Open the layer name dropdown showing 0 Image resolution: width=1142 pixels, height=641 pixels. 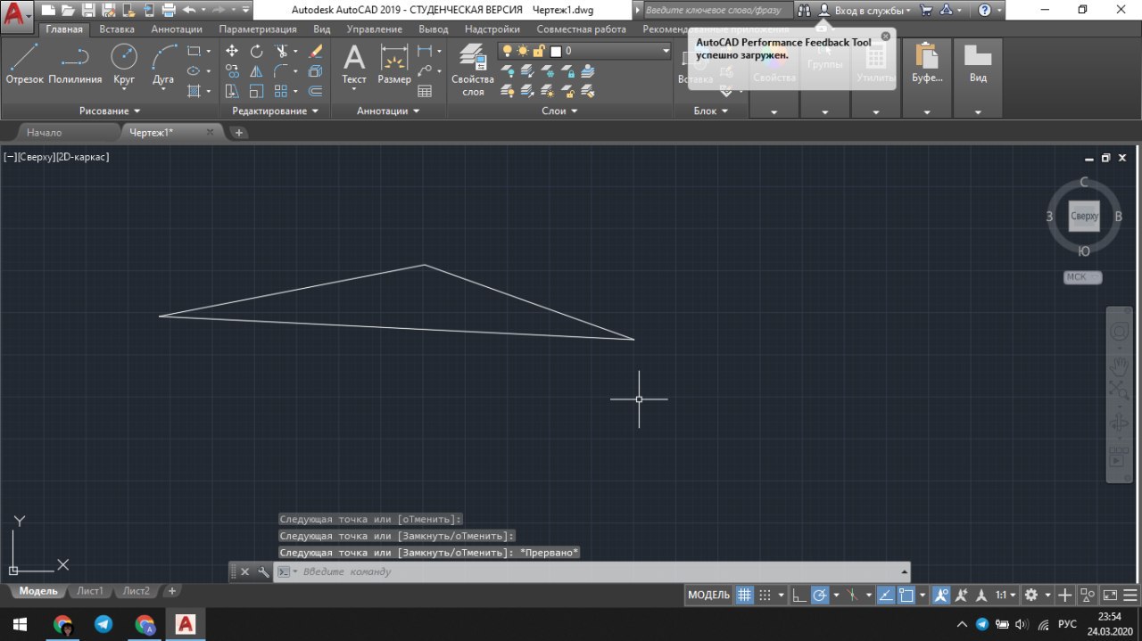coord(584,51)
